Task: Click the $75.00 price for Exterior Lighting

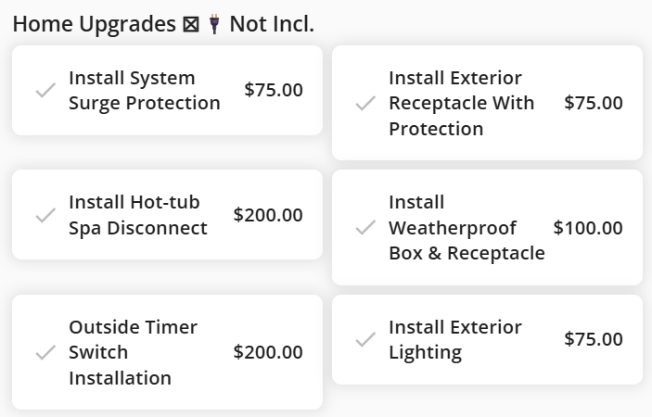Action: [x=594, y=339]
